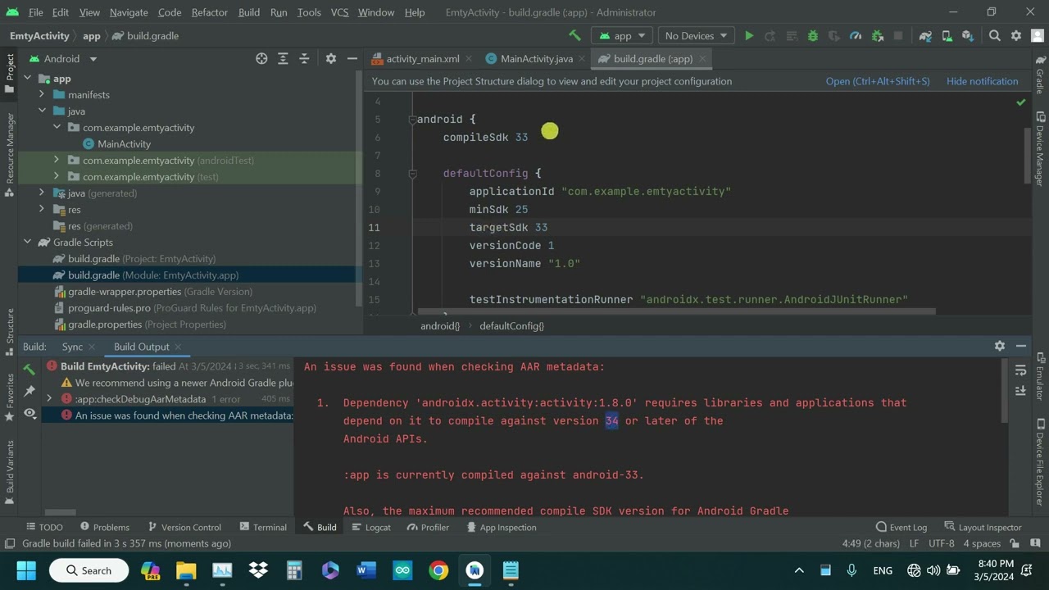Open the Device Manager toolbar icon

(947, 36)
